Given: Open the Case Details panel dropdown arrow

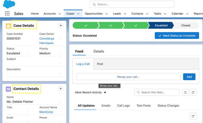Looking at the screenshot, I should (x=61, y=26).
